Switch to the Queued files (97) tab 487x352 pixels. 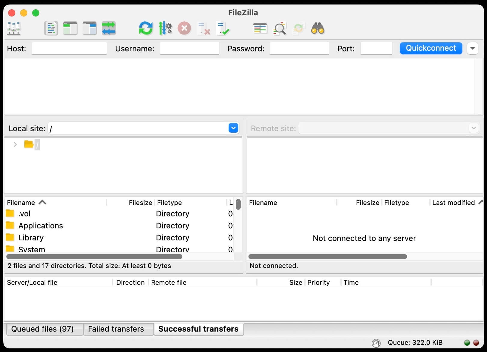(44, 329)
